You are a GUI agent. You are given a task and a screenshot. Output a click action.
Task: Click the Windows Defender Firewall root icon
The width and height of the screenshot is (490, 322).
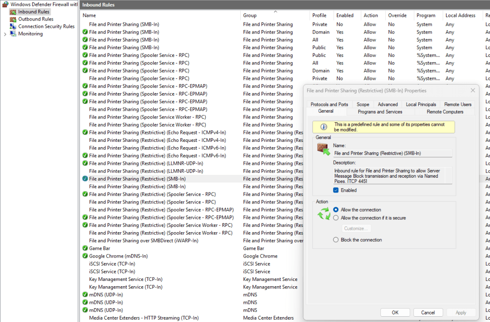coord(5,4)
